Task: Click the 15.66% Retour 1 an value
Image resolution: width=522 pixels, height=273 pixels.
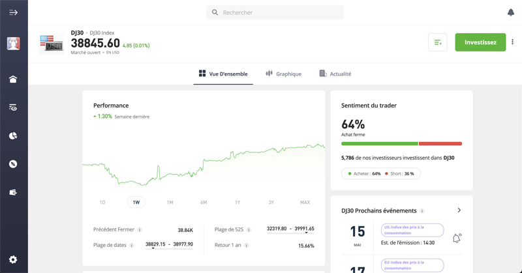Action: [306, 246]
